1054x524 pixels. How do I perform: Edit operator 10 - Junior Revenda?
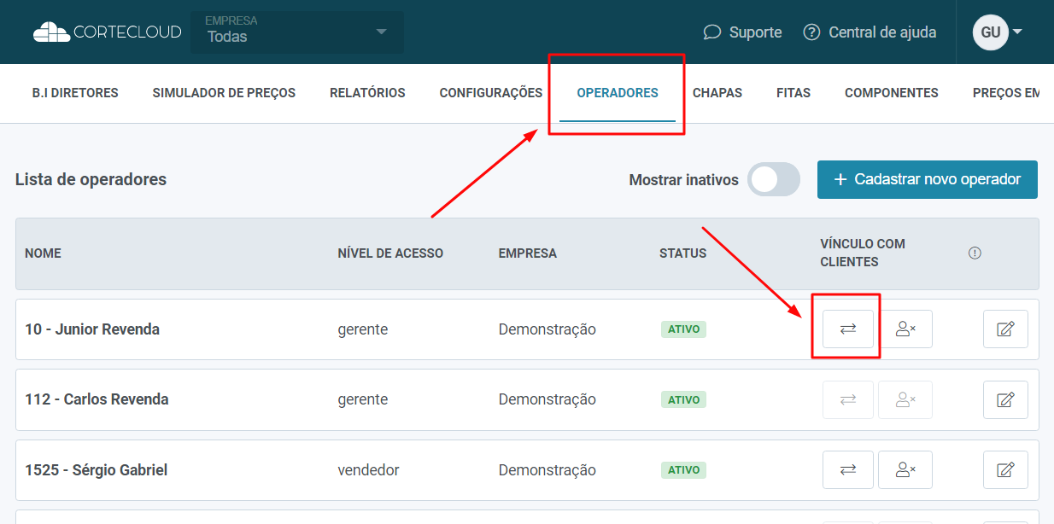(1005, 329)
